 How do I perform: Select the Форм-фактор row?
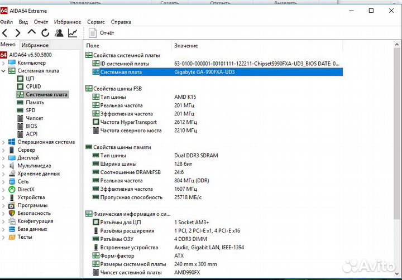217,255
